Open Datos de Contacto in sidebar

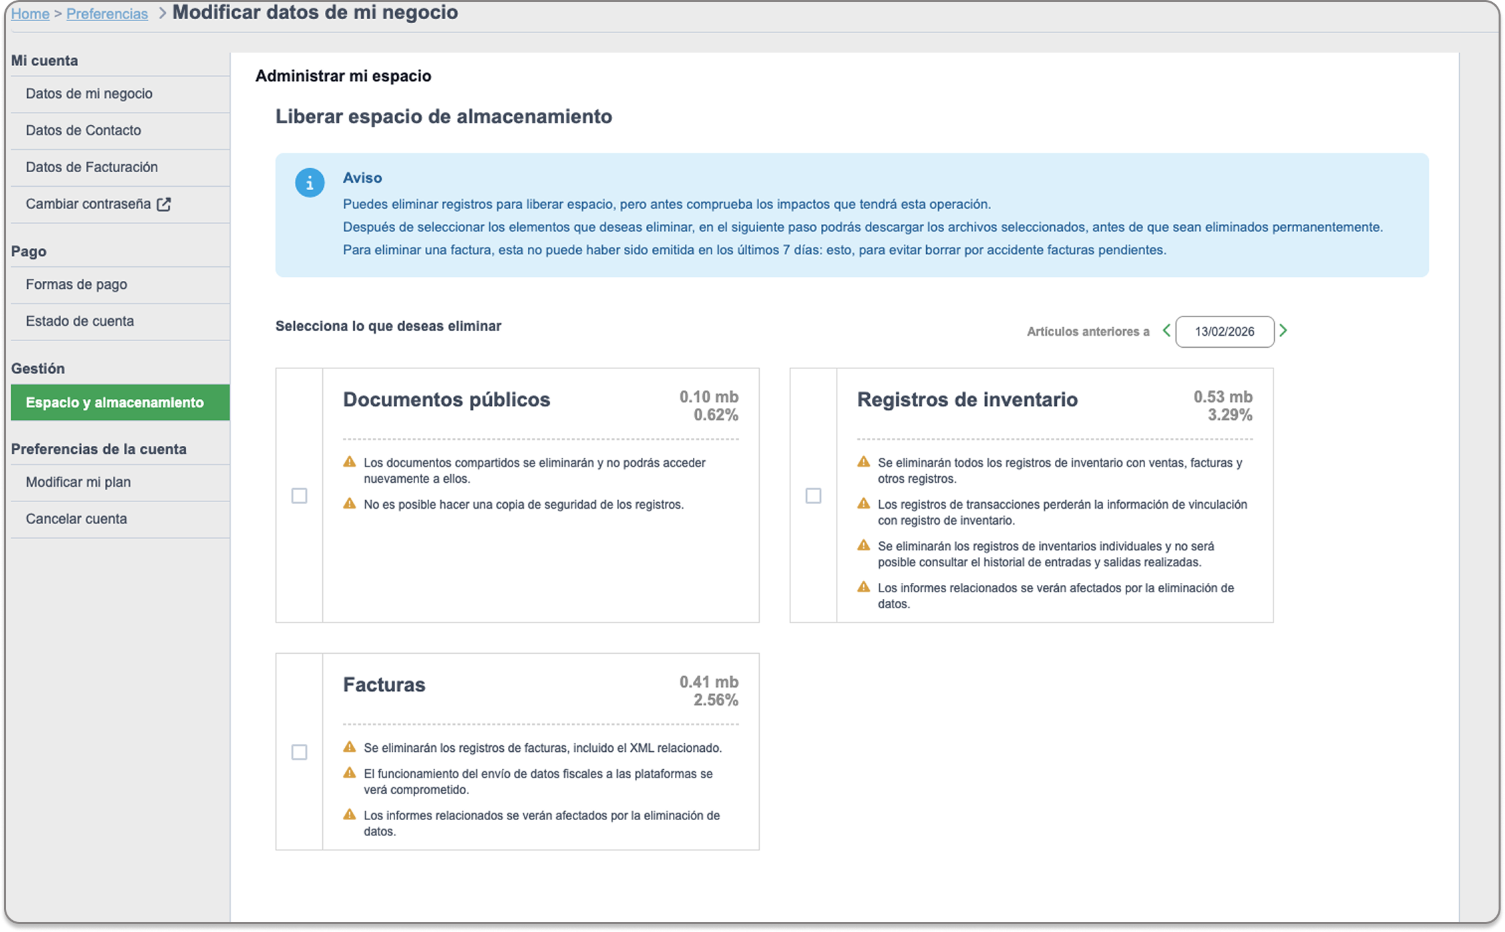[120, 130]
